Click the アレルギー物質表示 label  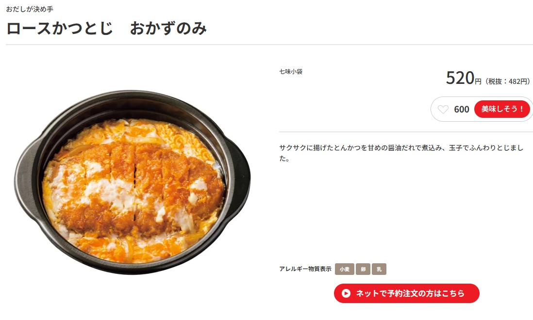[305, 269]
